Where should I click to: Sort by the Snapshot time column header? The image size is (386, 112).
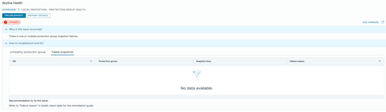coord(204,61)
